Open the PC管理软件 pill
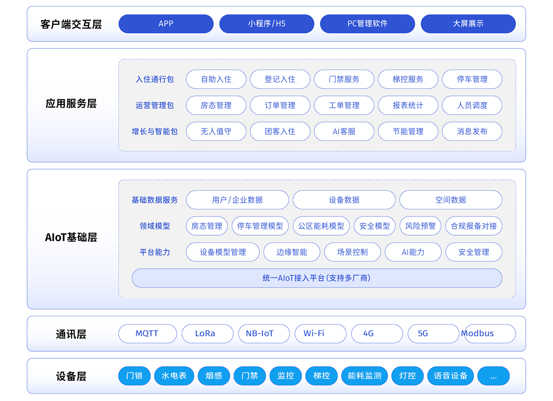The height and width of the screenshot is (401, 553). 367,24
